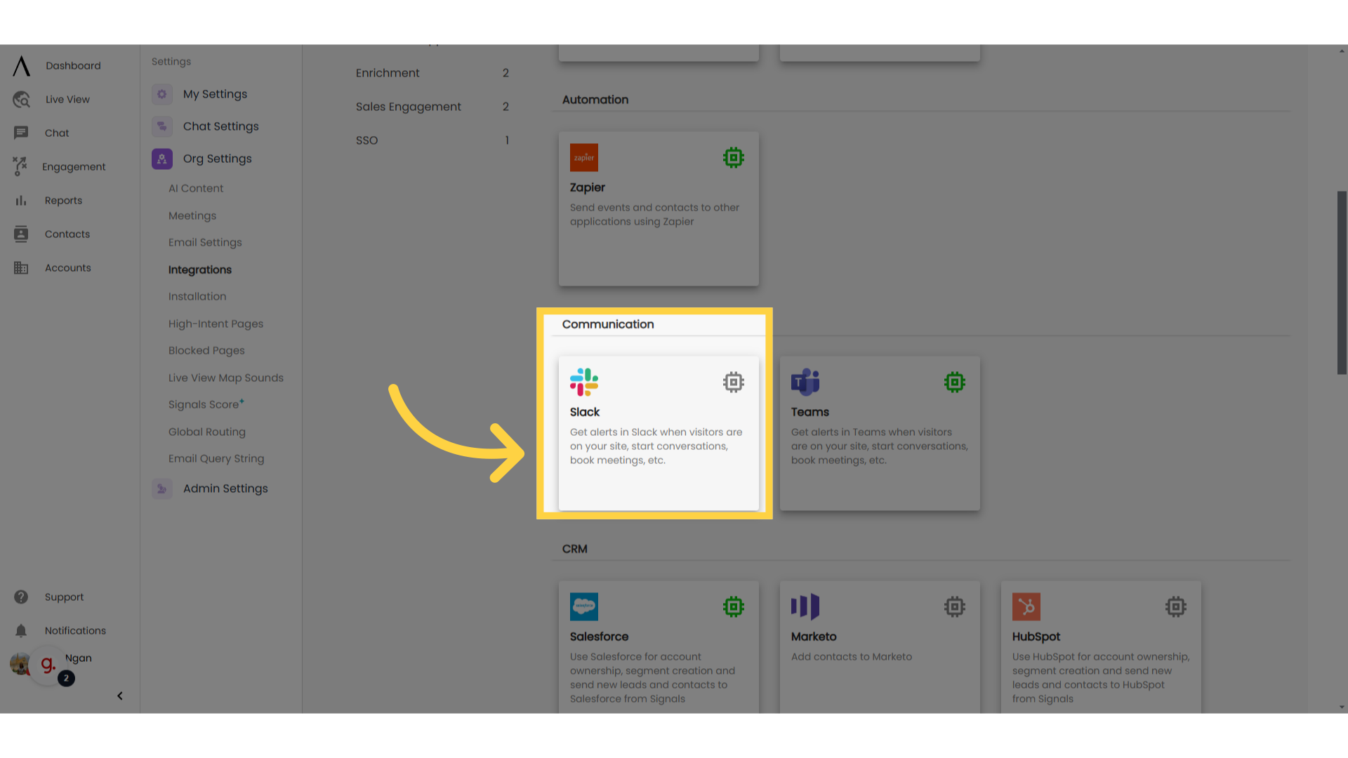Viewport: 1348px width, 758px height.
Task: Filter by Sales Engagement category
Action: click(x=432, y=107)
